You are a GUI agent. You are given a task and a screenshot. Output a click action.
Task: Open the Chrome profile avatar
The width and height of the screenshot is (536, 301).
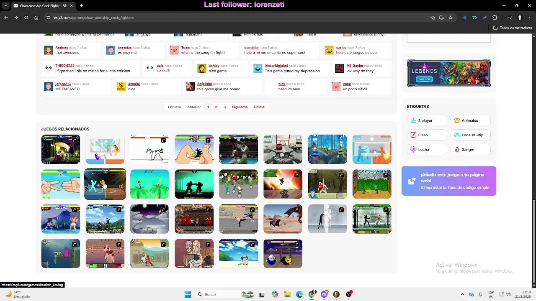tap(520, 18)
